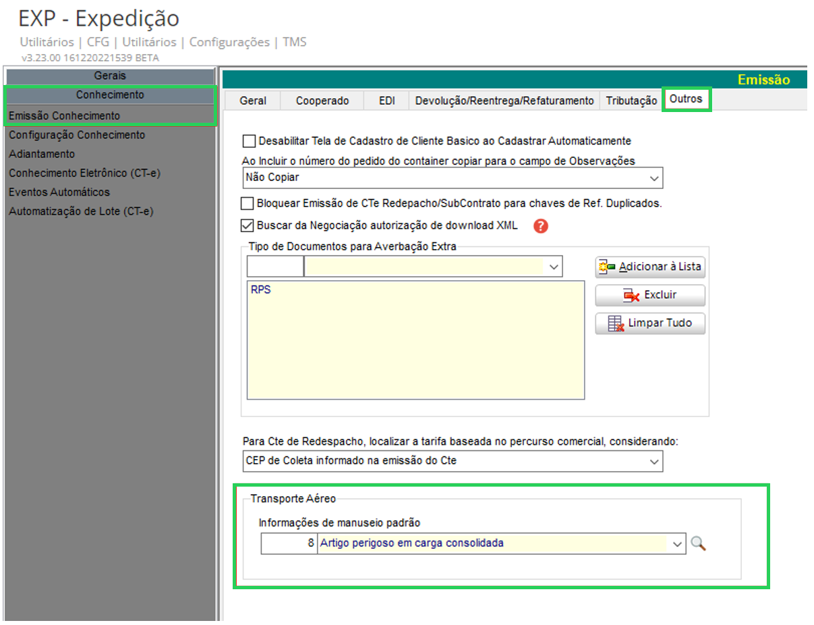Viewport: 814px width, 625px height.
Task: Select the Outros tab
Action: point(686,99)
